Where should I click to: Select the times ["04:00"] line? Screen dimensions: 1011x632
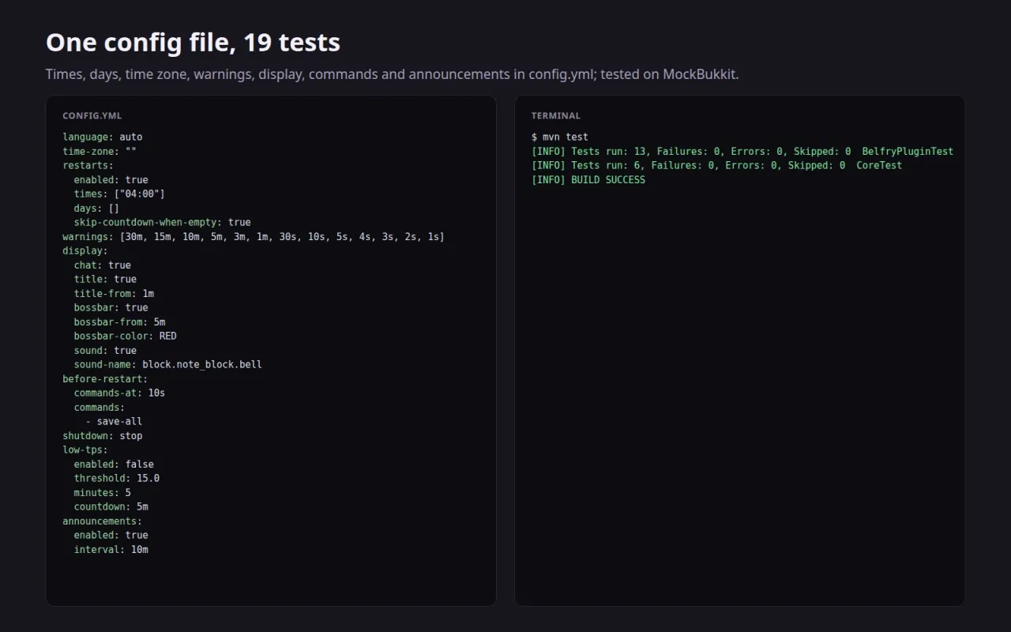point(120,194)
